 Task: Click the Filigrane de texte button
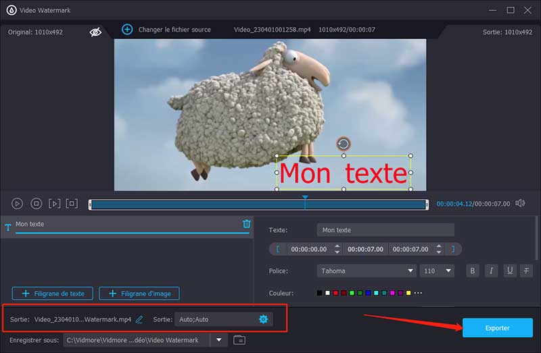(x=53, y=294)
